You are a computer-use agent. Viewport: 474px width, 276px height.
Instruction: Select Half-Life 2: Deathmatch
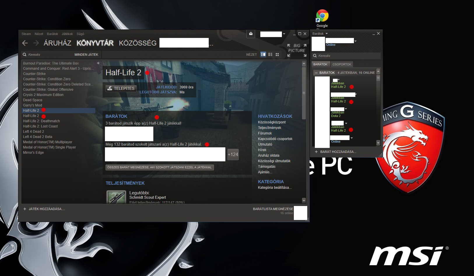click(41, 121)
